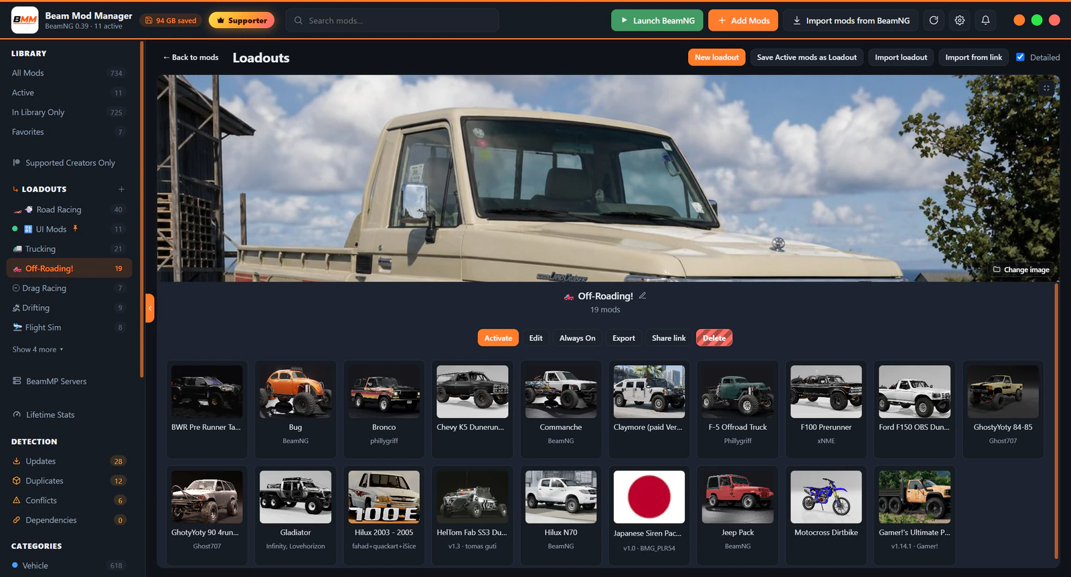Click the Add Mods button
Screen dimensions: 1071x577
[x=743, y=21]
